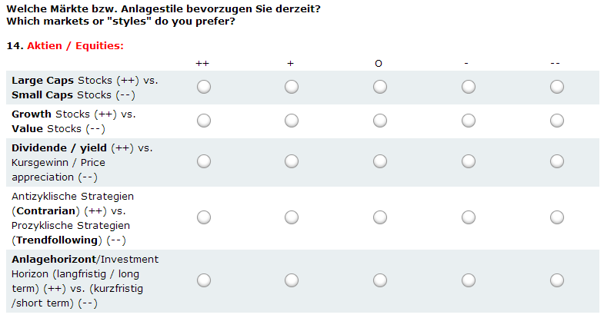Select ++ for Large Caps vs. Small Caps
Image resolution: width=604 pixels, height=318 pixels.
point(204,87)
